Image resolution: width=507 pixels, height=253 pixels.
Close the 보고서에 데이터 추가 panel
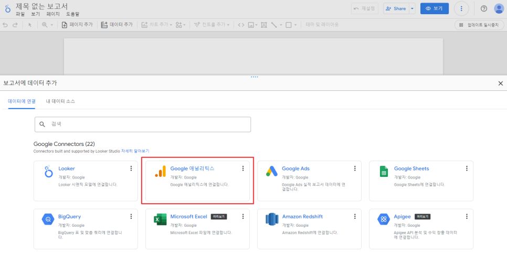[x=501, y=83]
